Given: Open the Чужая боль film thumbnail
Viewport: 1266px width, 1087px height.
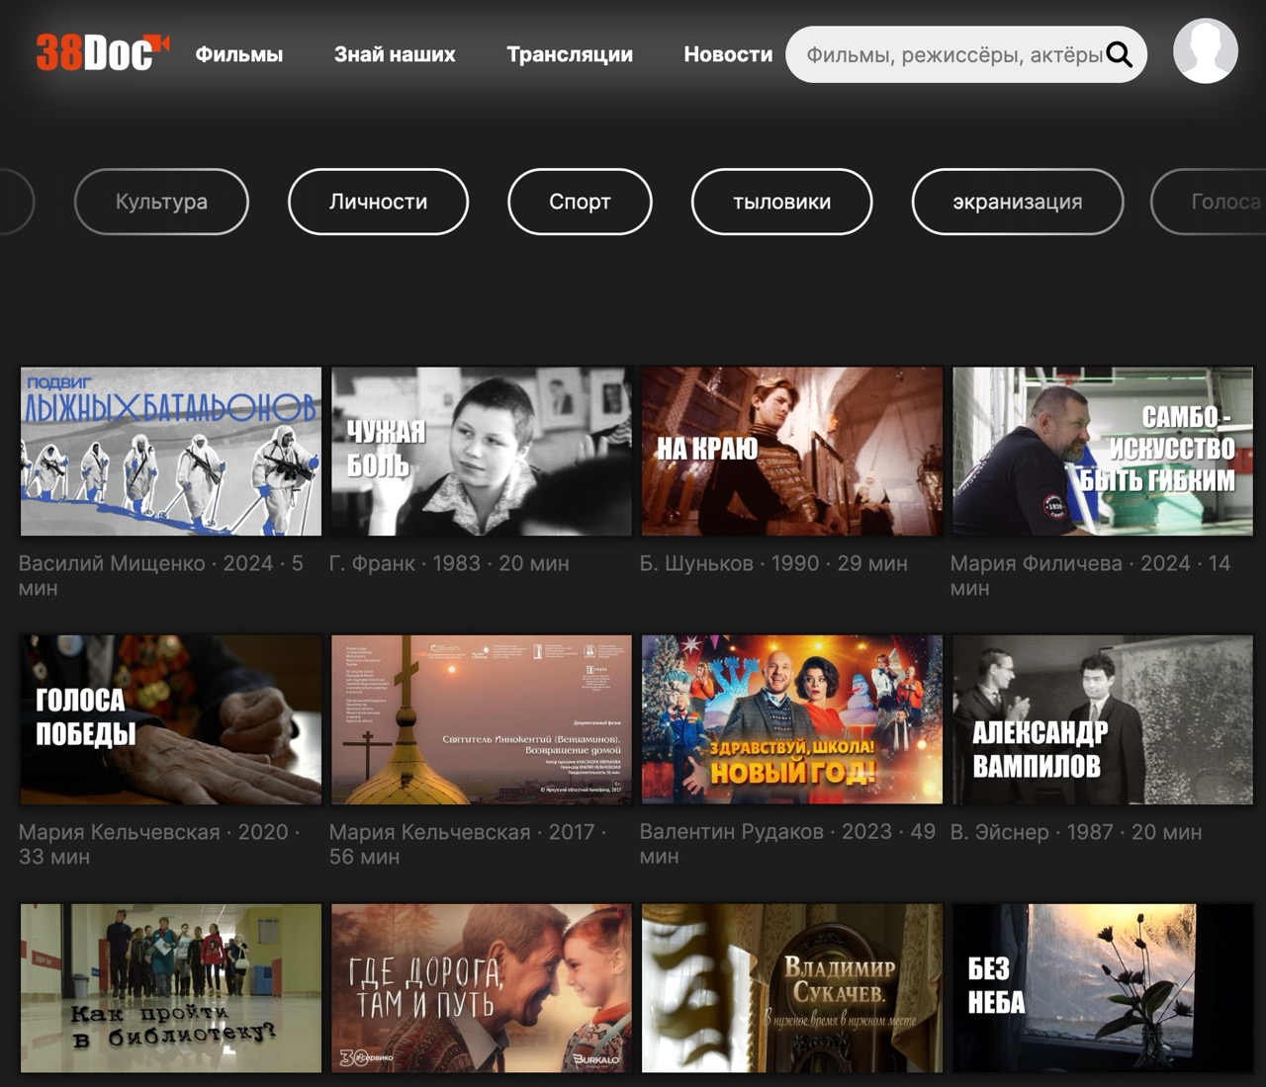Looking at the screenshot, I should point(482,452).
